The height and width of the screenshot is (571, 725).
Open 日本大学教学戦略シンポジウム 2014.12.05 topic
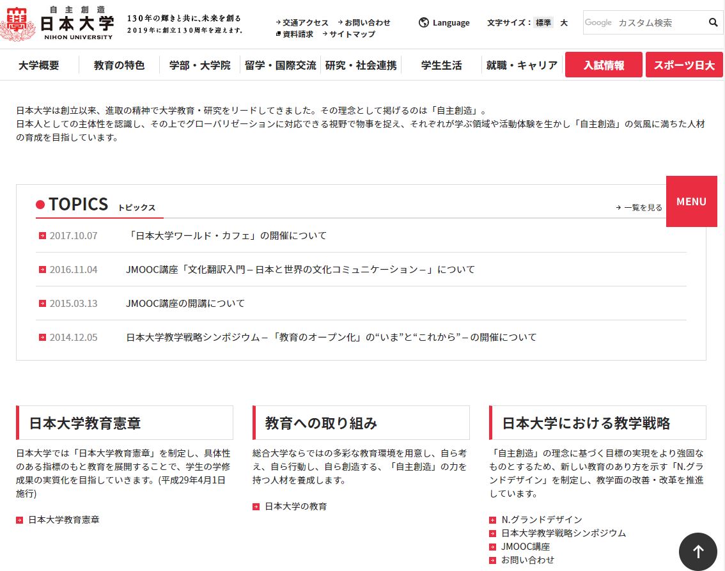[332, 338]
